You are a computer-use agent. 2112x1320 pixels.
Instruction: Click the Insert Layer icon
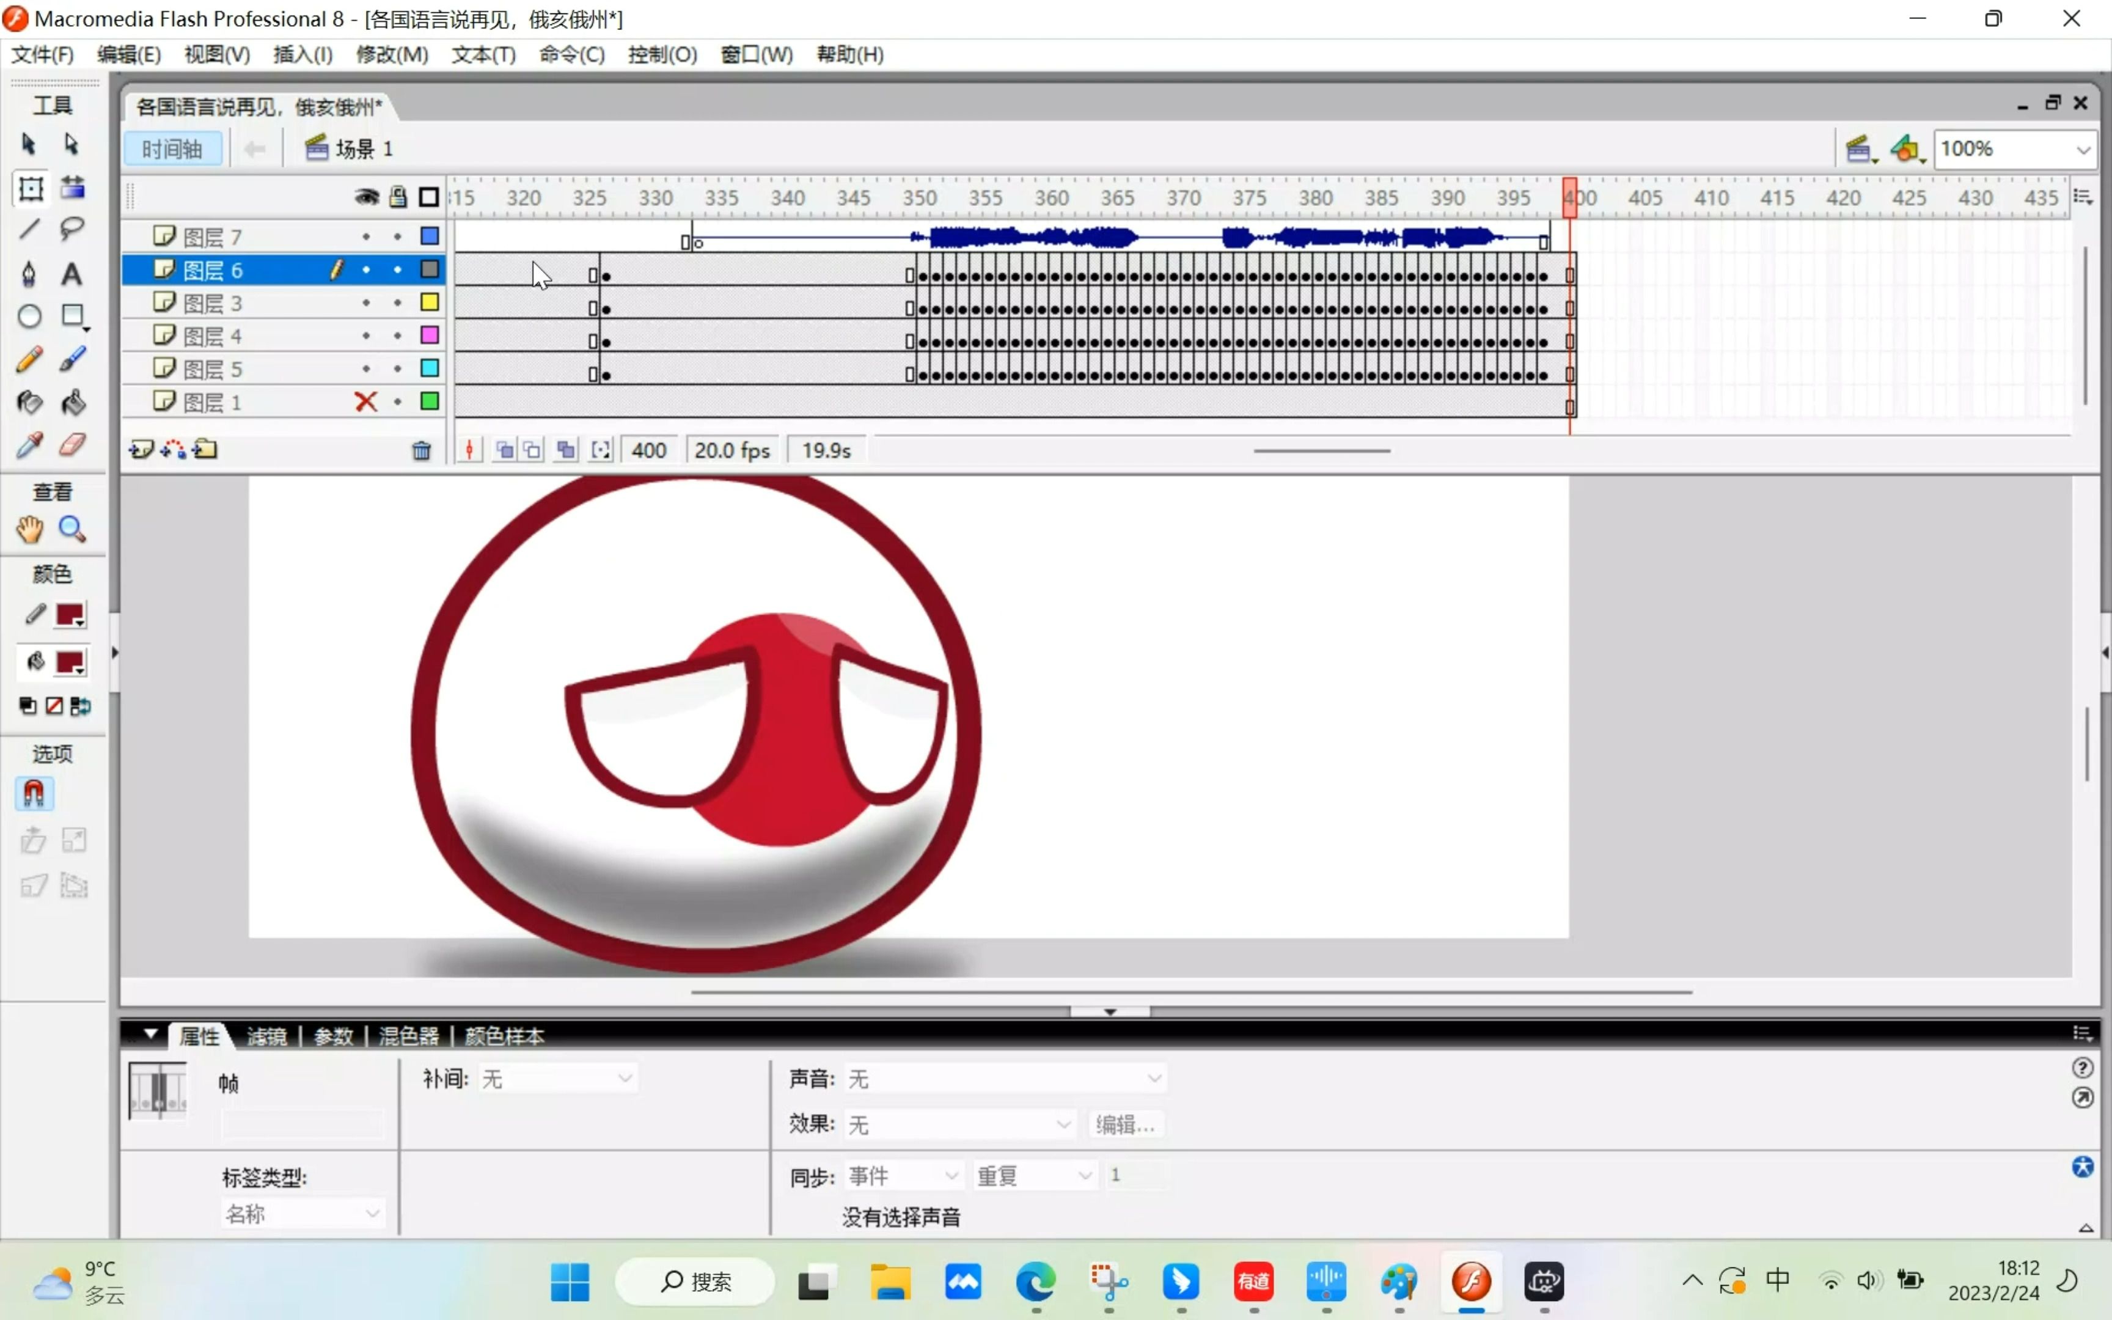tap(141, 450)
